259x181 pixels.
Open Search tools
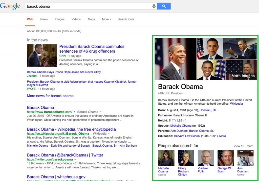tap(126, 19)
